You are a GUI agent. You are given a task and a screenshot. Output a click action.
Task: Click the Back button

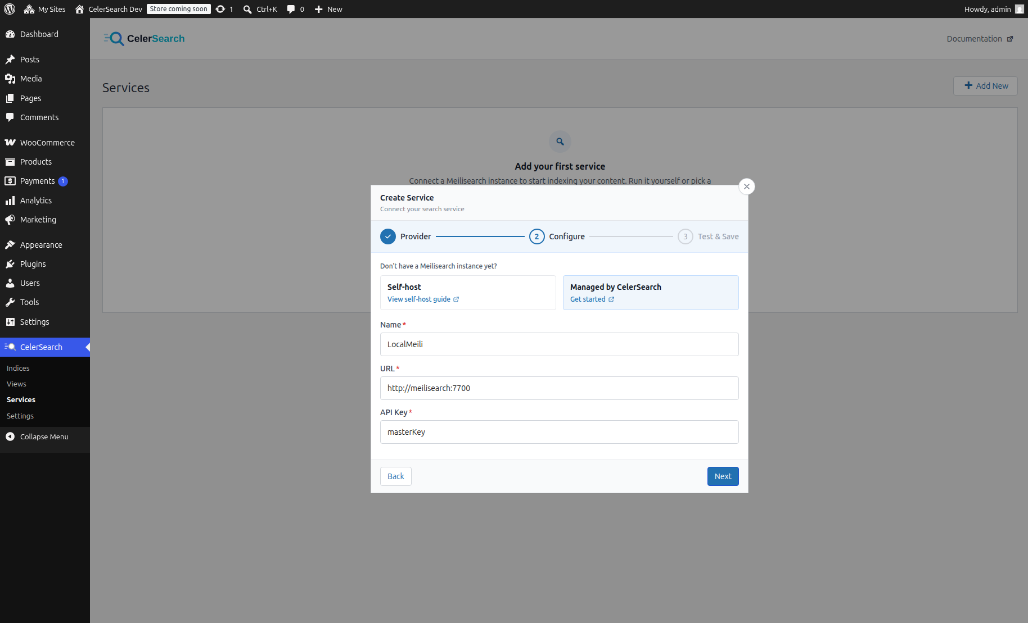pyautogui.click(x=396, y=476)
